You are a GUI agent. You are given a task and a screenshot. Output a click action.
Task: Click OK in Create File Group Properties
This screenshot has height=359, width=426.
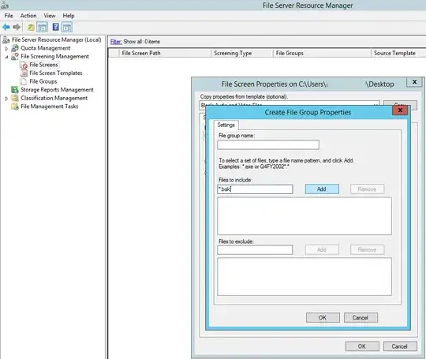pos(323,318)
